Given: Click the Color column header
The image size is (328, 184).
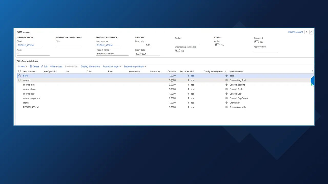Looking at the screenshot, I should (x=89, y=71).
